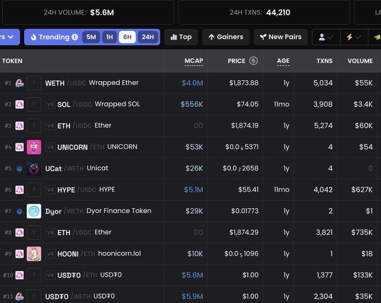
Task: Open the UNICORN/ETH pair
Action: click(x=189, y=147)
